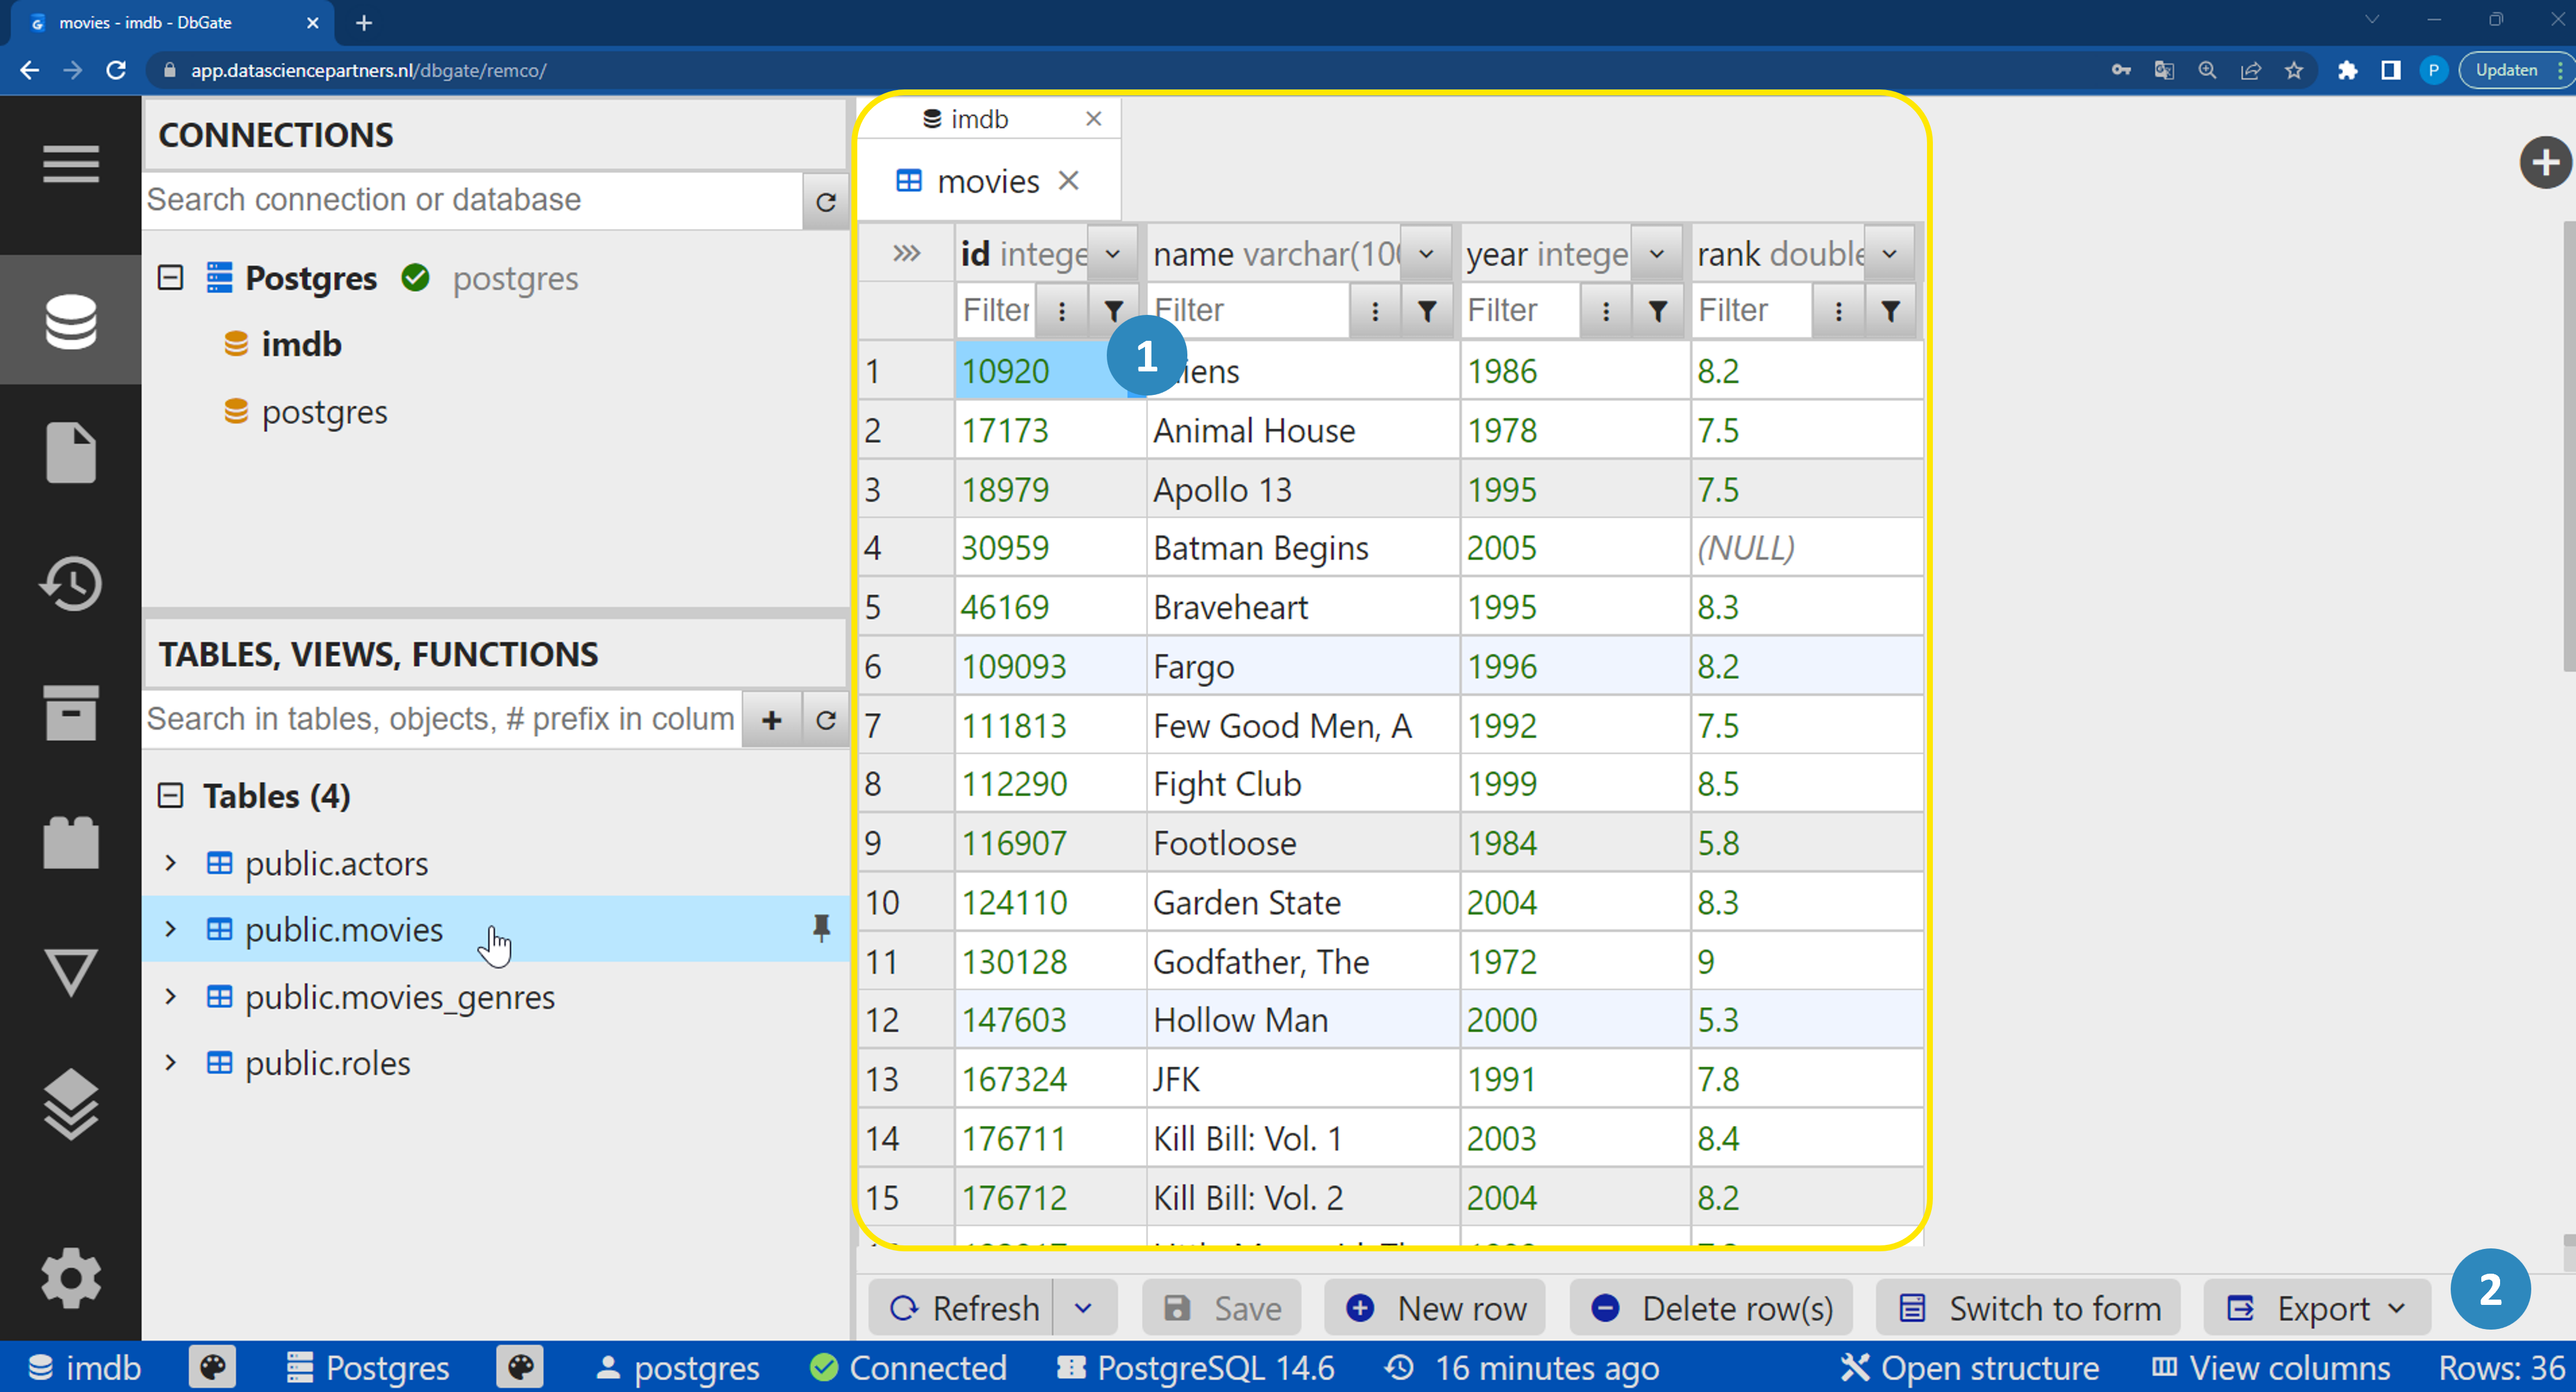This screenshot has height=1392, width=2576.
Task: Bookmark page with star icon
Action: (x=2293, y=70)
